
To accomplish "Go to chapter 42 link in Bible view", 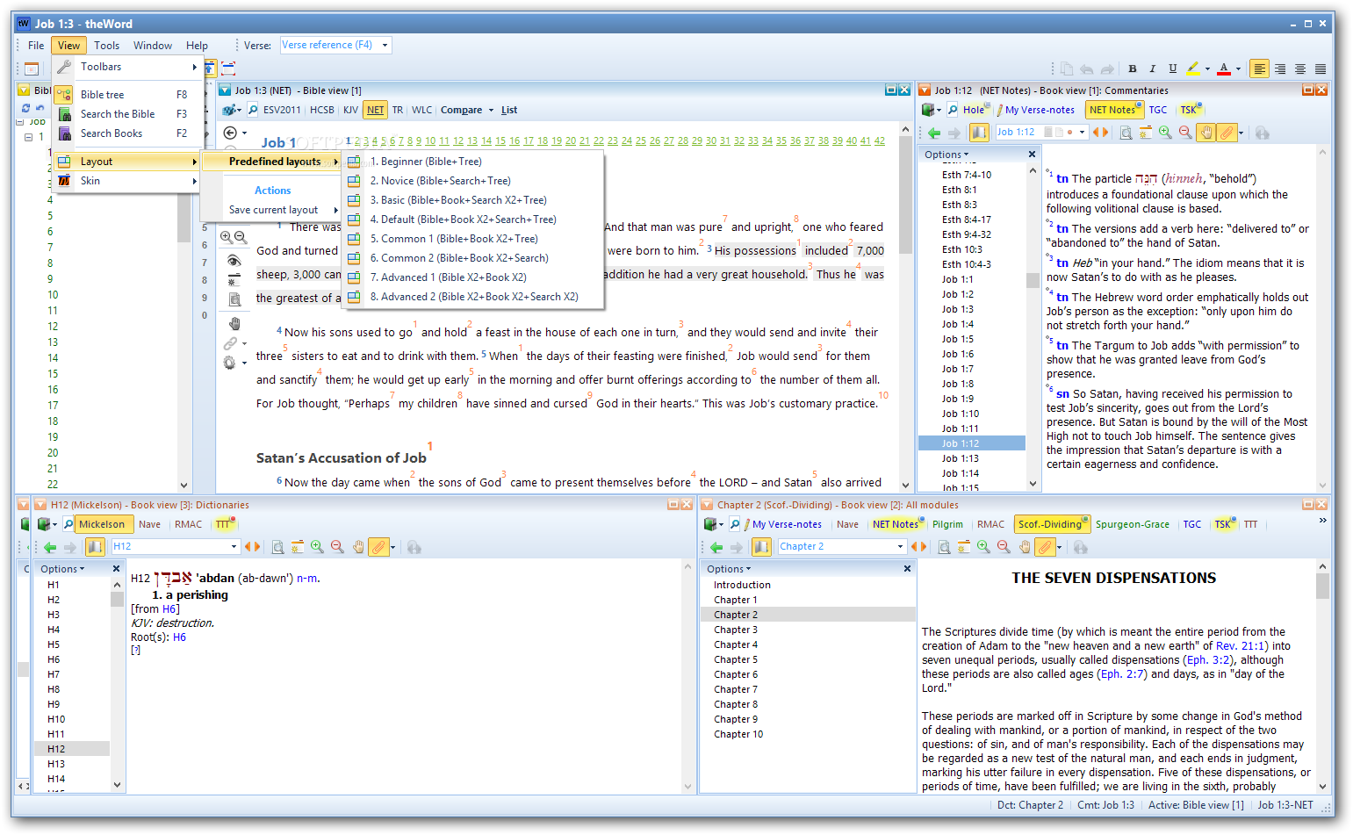I will (880, 140).
